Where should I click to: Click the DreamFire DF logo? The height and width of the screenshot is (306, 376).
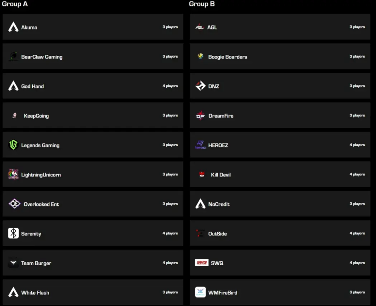tap(200, 116)
